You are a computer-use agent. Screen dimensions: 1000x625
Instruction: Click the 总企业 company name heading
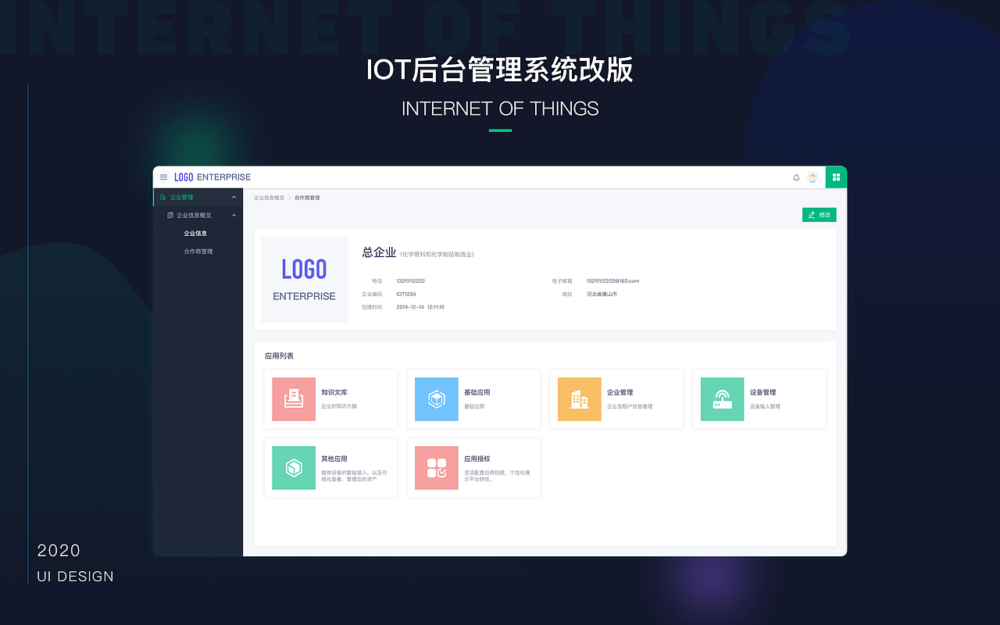[379, 252]
